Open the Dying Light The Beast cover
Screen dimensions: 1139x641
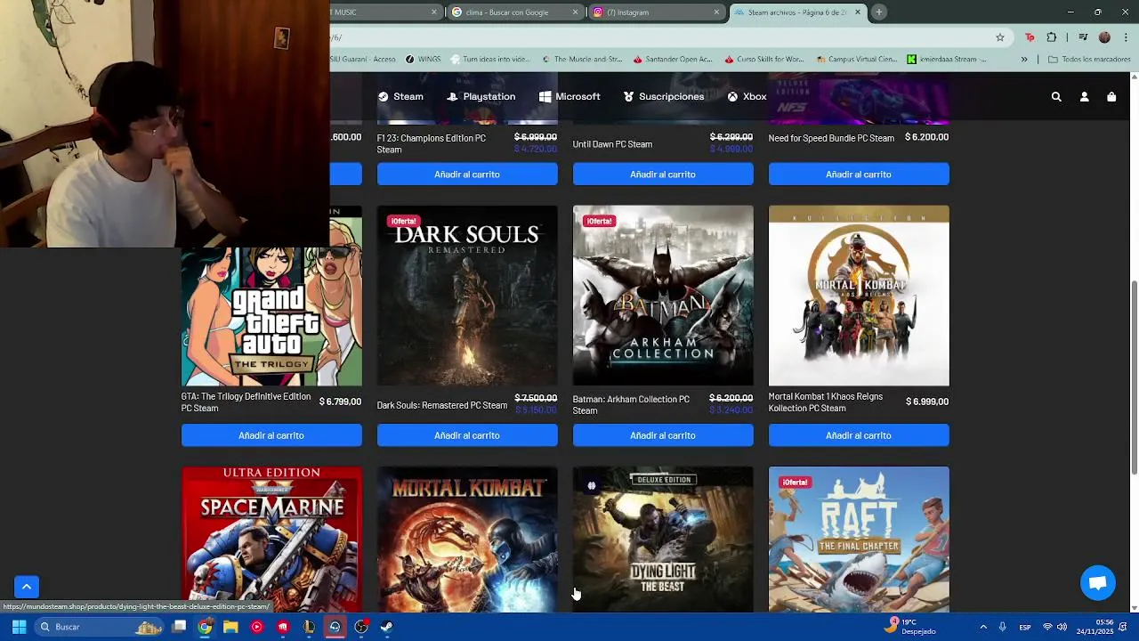[663, 540]
